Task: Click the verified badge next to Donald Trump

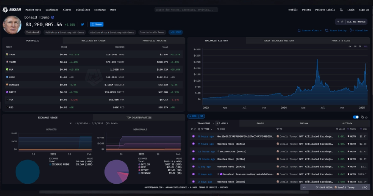Action: (53, 17)
